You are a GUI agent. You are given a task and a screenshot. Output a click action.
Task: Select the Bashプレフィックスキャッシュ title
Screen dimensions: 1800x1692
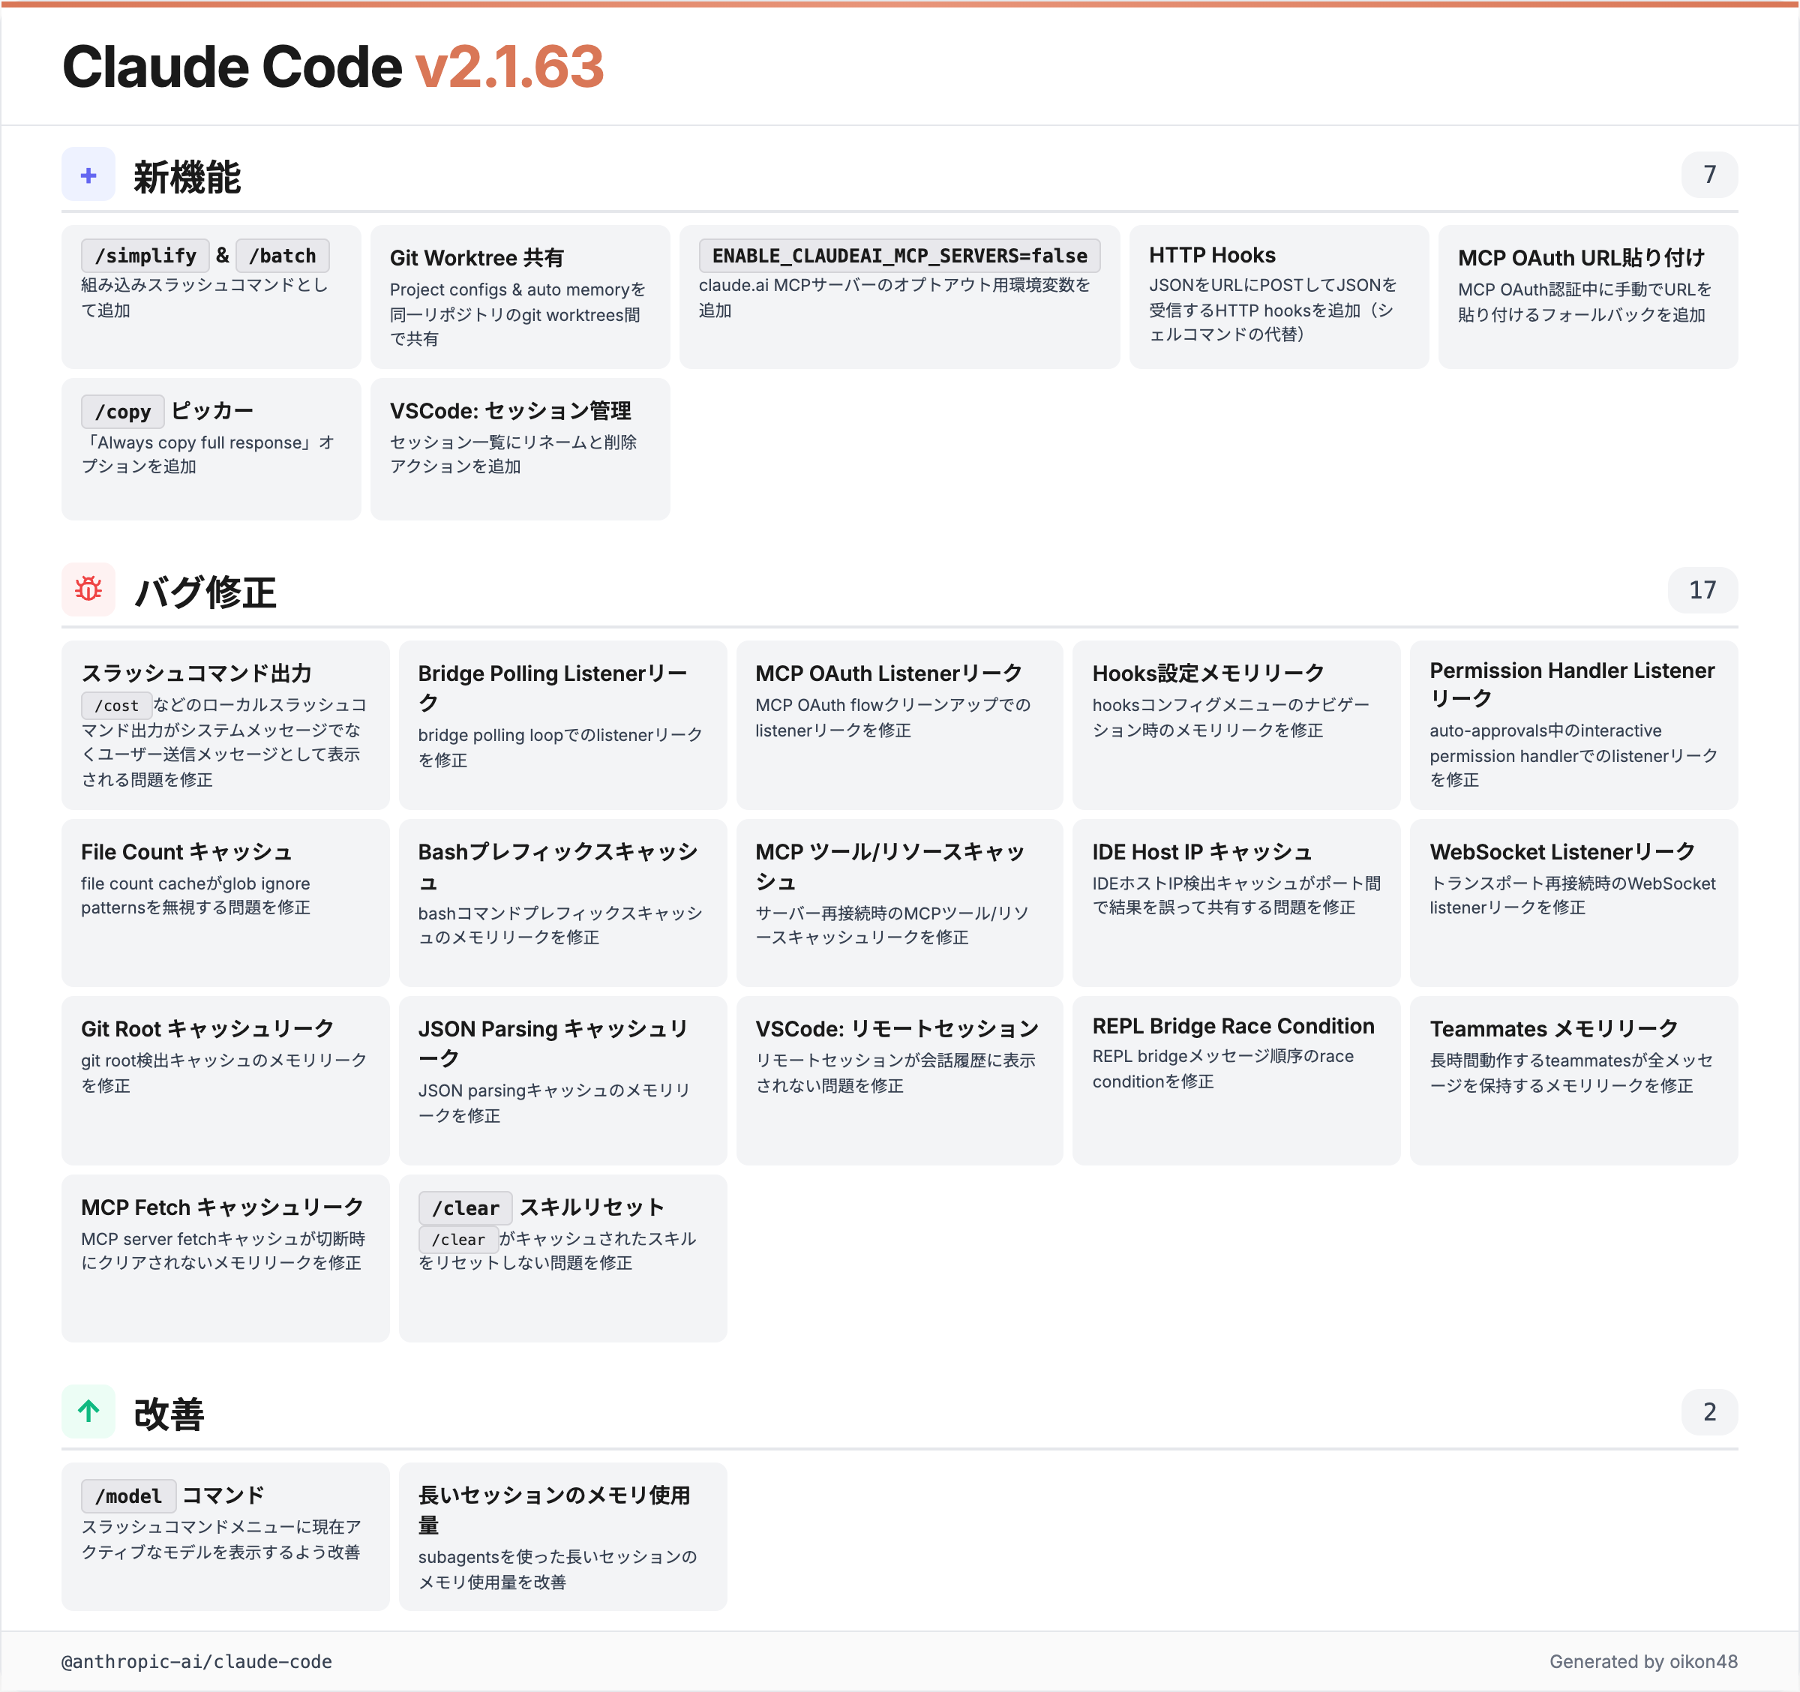(x=558, y=866)
